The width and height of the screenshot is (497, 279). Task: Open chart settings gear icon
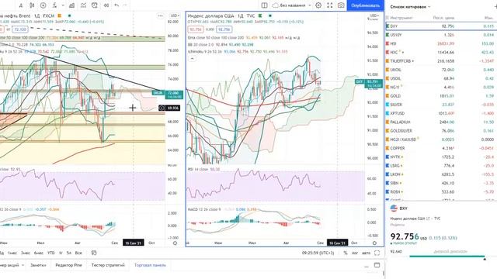pyautogui.click(x=318, y=5)
